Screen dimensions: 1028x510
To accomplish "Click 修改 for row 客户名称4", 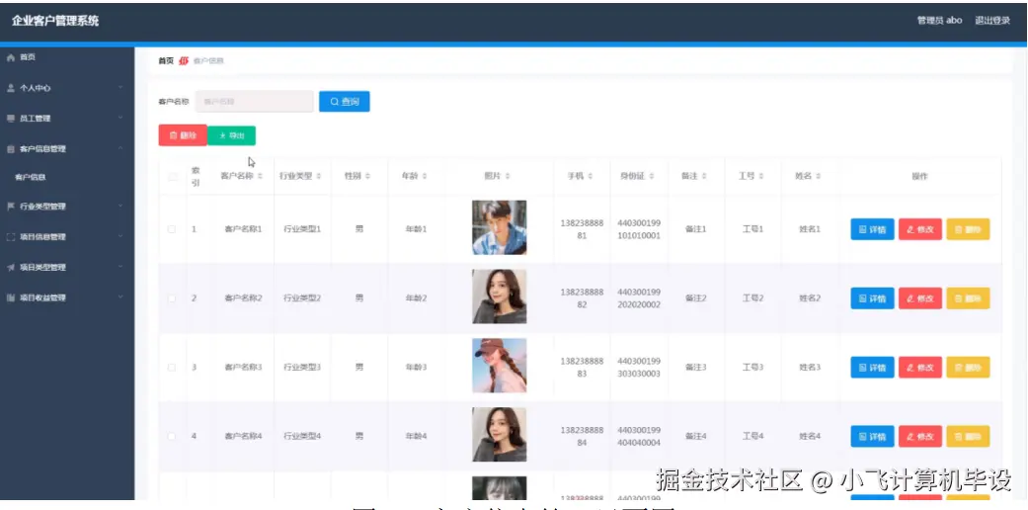I will (x=919, y=436).
